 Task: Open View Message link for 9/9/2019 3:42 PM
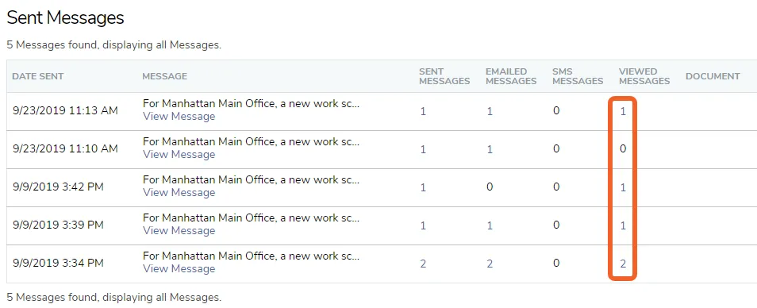[179, 193]
